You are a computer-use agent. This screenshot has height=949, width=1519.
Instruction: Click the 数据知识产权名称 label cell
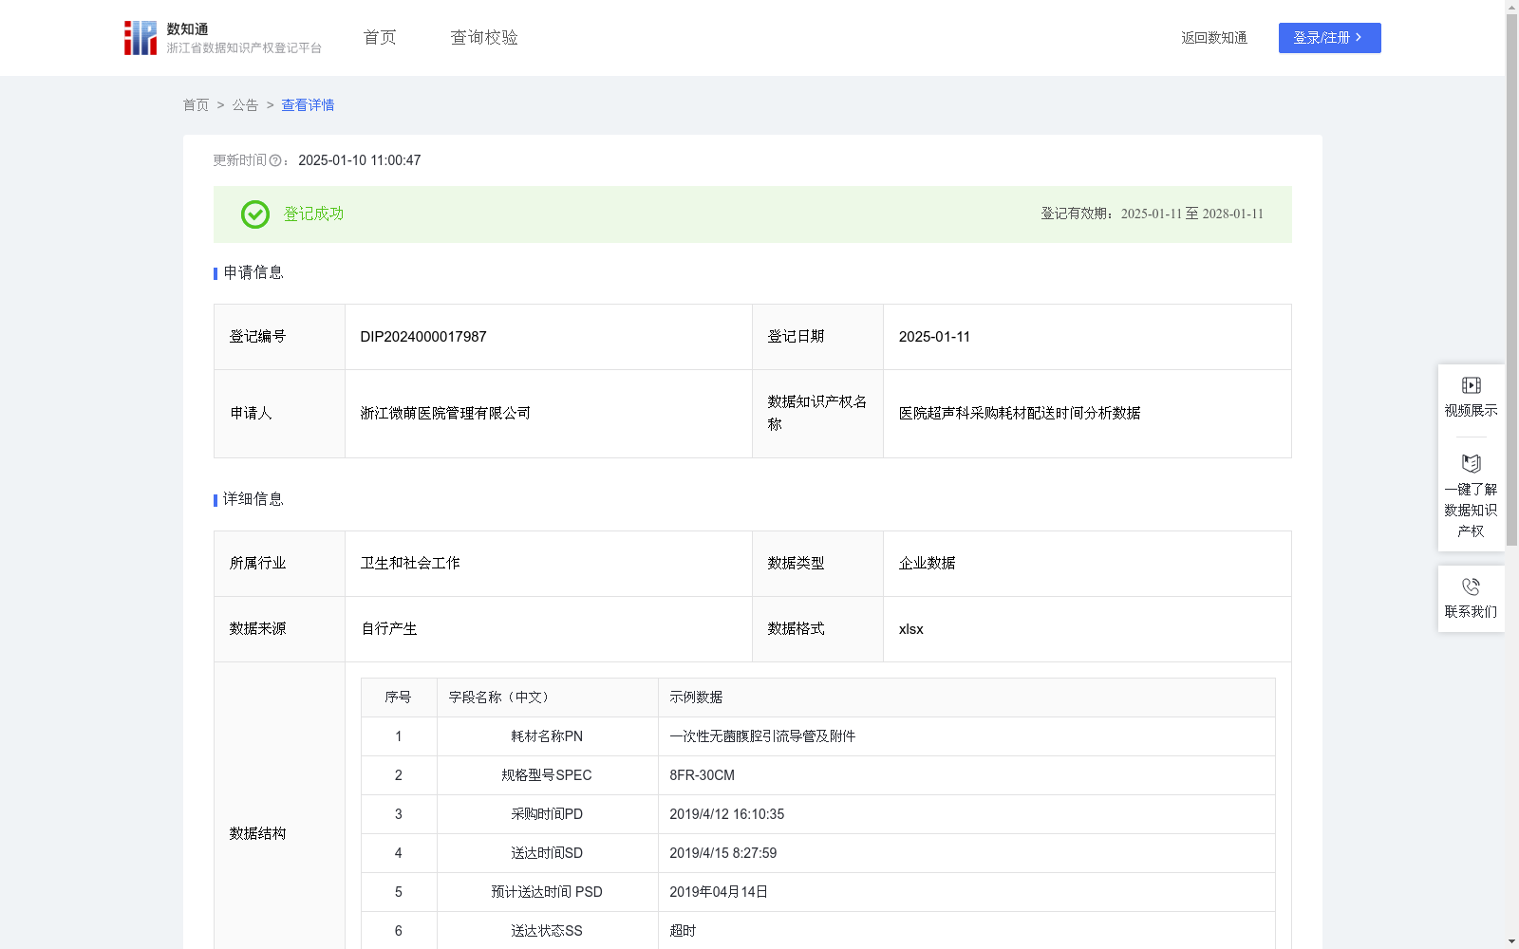click(x=817, y=414)
